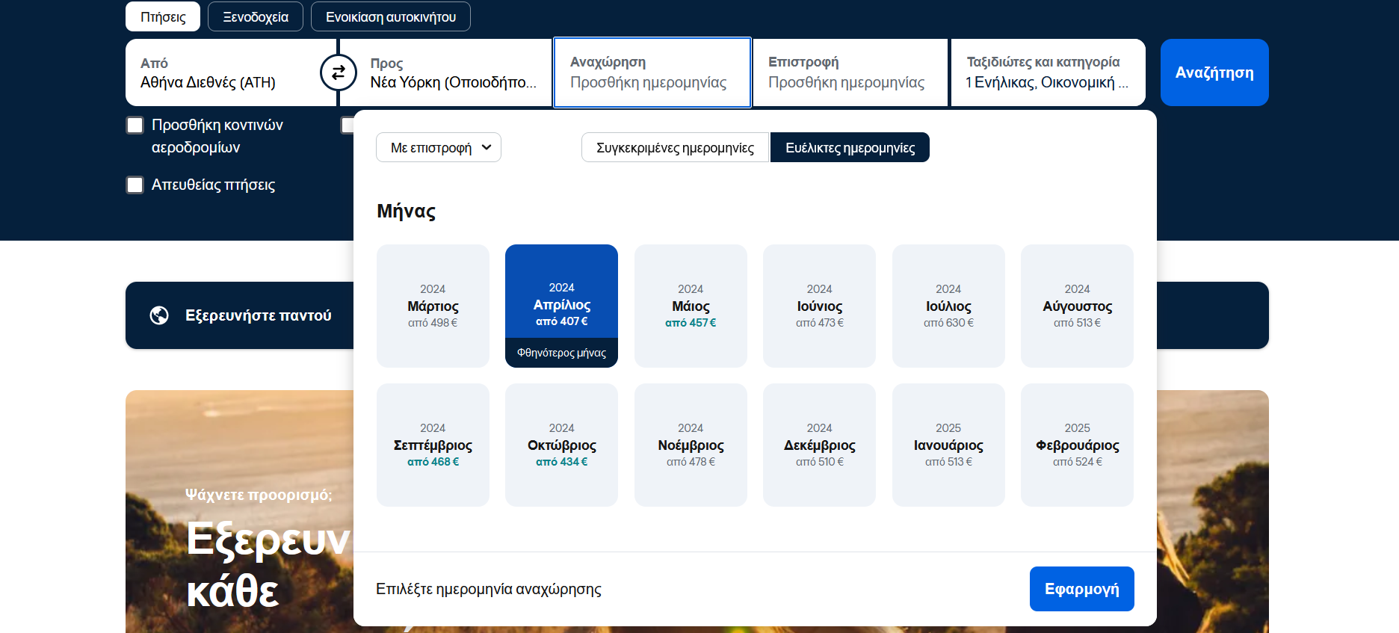Viewport: 1399px width, 633px height.
Task: Click the Επιλέξτε ημερομηνία αναχώρησης text
Action: (x=489, y=589)
